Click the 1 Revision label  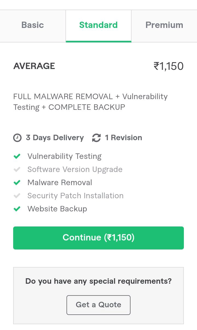pyautogui.click(x=123, y=138)
